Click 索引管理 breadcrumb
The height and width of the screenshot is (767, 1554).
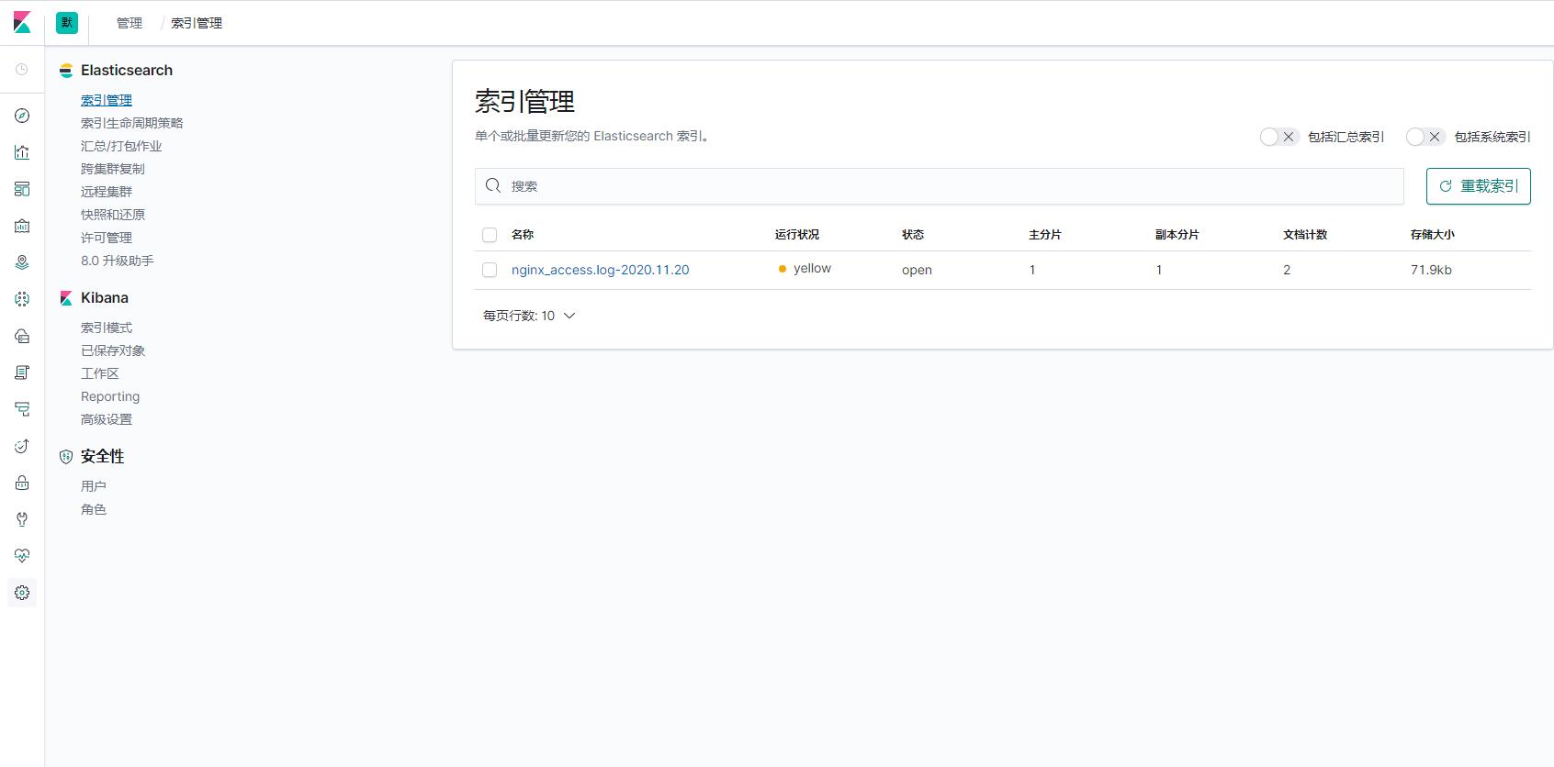pyautogui.click(x=197, y=23)
